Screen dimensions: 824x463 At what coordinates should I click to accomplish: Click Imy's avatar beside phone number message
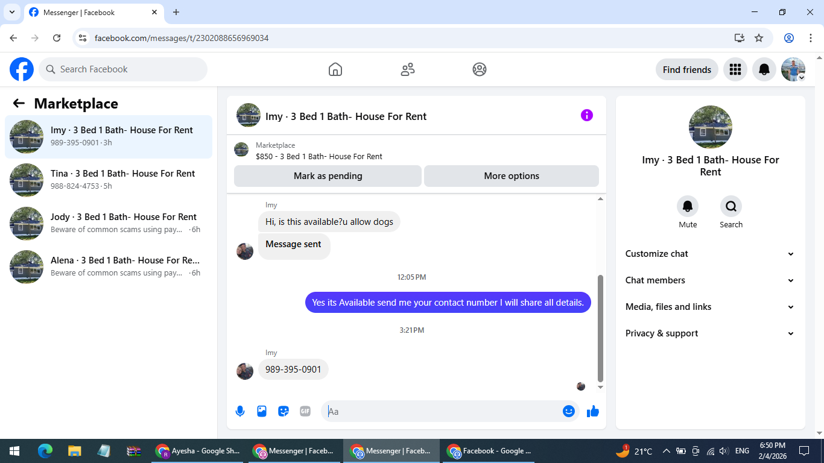pos(245,371)
